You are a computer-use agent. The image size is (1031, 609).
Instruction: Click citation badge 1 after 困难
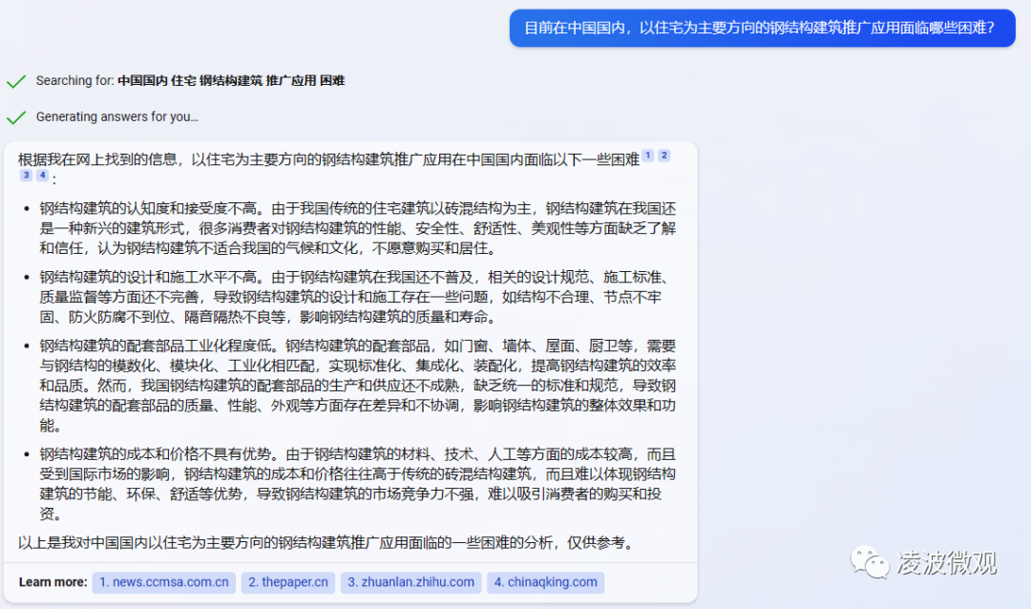click(x=647, y=153)
